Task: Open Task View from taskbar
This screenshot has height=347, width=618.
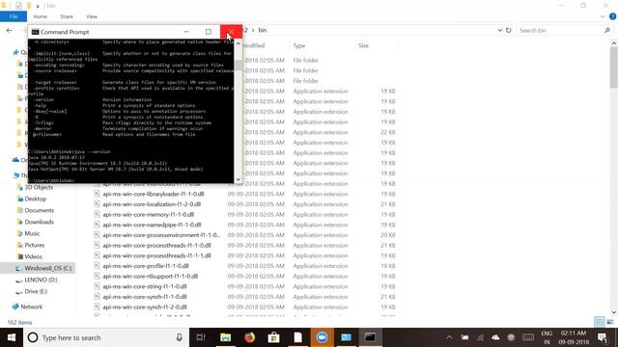Action: (201, 337)
